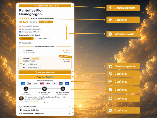The height and width of the screenshot is (118, 157).
Task: Open the Guía de tallas link
Action: [x=27, y=43]
